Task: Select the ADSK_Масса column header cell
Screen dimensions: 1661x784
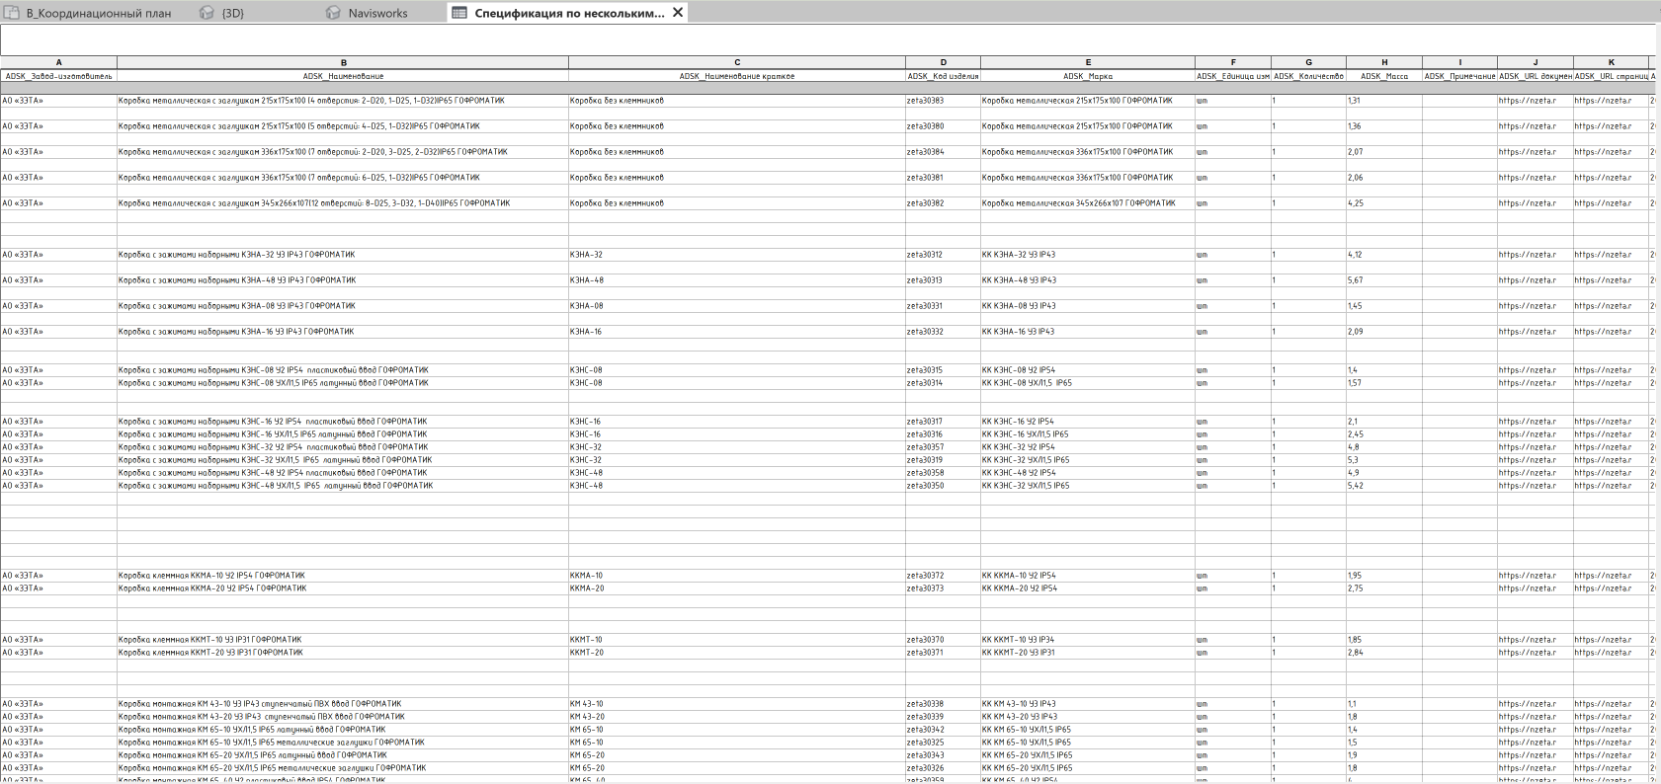Action: coord(1383,76)
